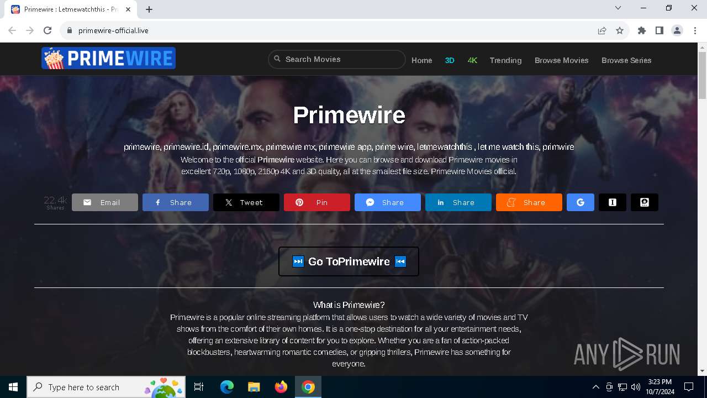Click the volume tray icon
The height and width of the screenshot is (398, 707).
pyautogui.click(x=636, y=387)
